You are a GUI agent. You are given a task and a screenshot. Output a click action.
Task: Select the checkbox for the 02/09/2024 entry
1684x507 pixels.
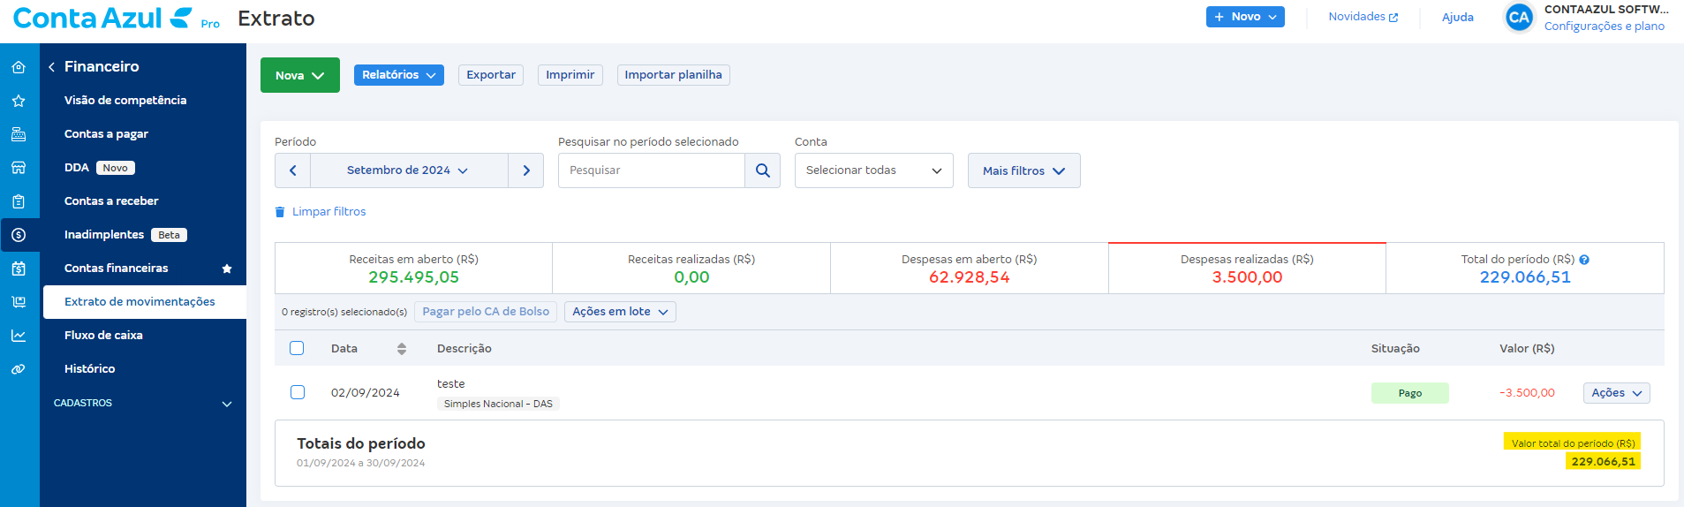pyautogui.click(x=298, y=392)
